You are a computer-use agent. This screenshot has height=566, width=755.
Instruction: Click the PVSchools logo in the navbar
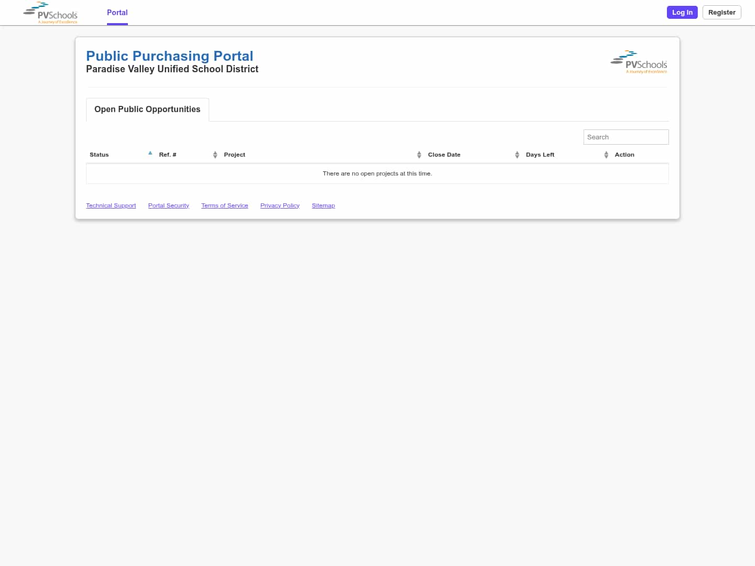(50, 13)
